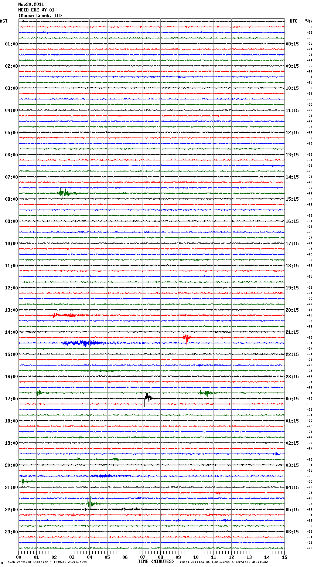Click the 06:15 UTC time label
Screen dimensions: 314x567
point(292,532)
